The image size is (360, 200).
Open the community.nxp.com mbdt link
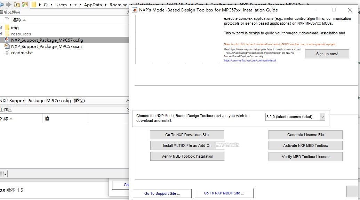pos(250,60)
